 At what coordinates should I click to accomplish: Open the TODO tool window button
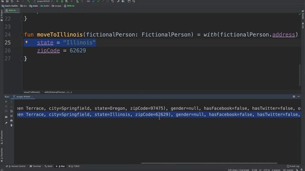click(74, 166)
